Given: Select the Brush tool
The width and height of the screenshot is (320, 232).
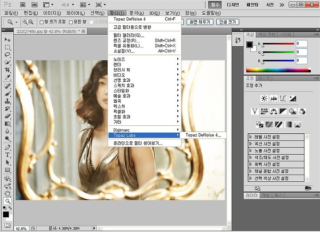Looking at the screenshot, I should (8, 93).
